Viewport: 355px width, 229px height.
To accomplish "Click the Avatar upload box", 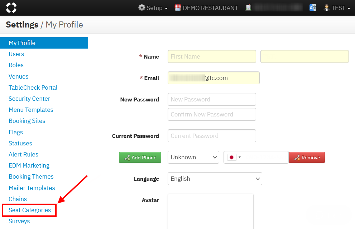I will (211, 211).
